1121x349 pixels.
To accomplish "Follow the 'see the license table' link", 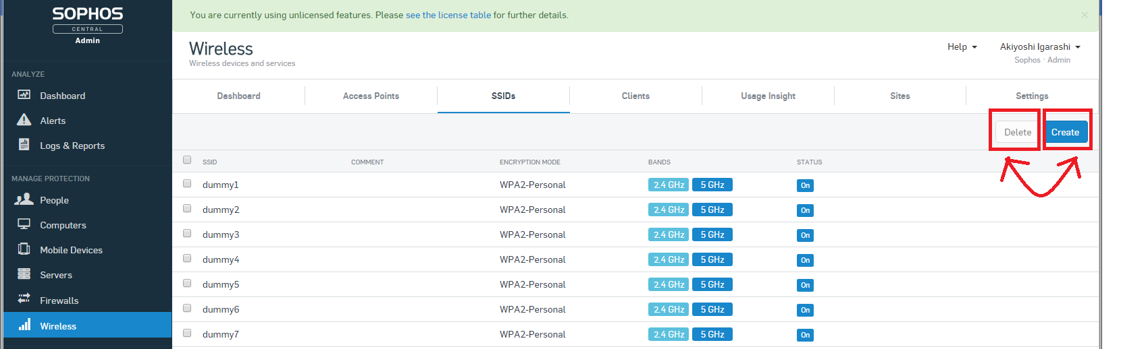I will tap(448, 15).
